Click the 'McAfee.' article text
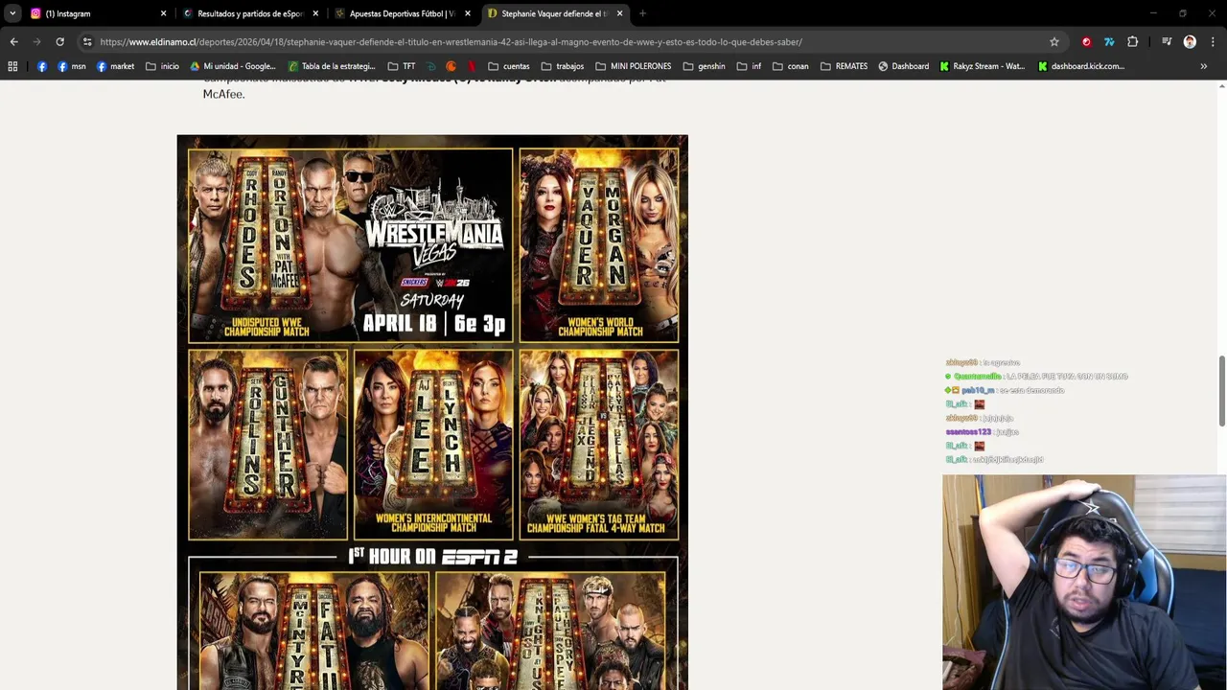Image resolution: width=1227 pixels, height=690 pixels. pos(223,94)
